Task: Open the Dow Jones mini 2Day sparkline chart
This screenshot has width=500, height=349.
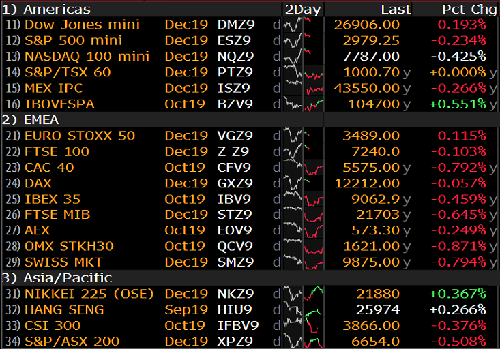Action: (x=303, y=25)
